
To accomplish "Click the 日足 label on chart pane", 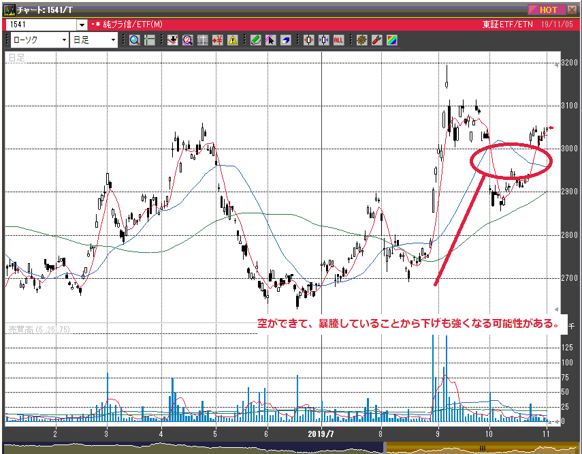I will click(x=16, y=58).
